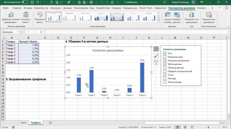Switch to the Вид tab

click(92, 8)
